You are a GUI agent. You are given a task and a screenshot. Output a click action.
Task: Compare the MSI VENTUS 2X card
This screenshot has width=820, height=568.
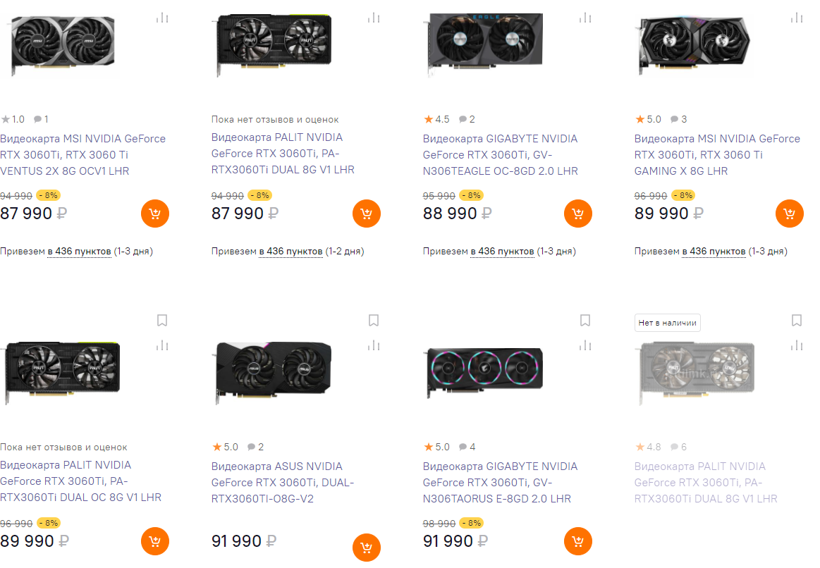pos(162,18)
